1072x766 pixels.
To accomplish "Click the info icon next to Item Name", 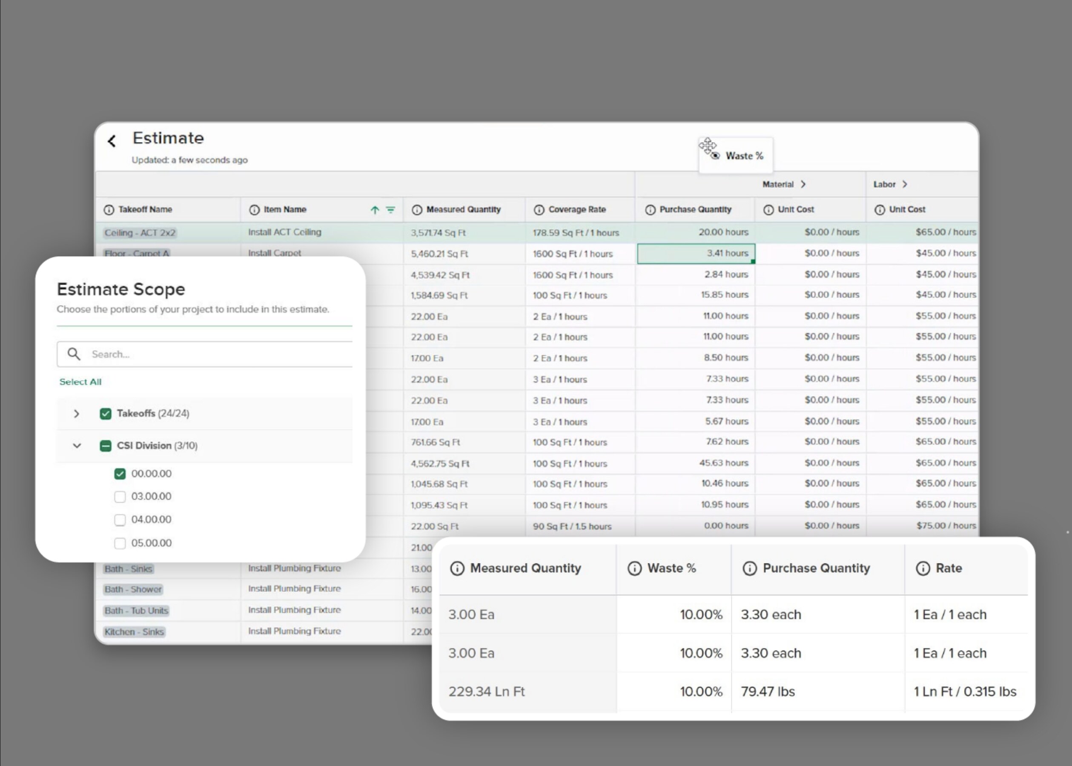I will [254, 210].
